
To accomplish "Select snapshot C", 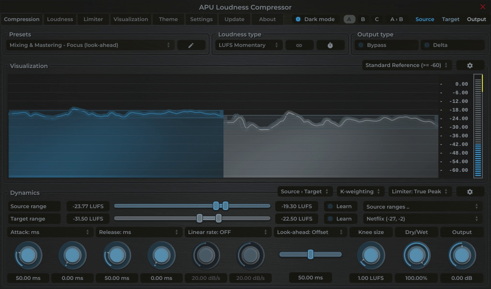I will click(376, 19).
